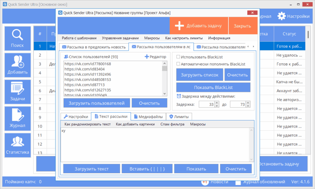The height and width of the screenshot is (189, 315).
Task: Enable Автоматически пополнять BlackList checkbox
Action: click(x=178, y=64)
